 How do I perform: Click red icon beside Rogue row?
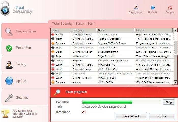pos(53,34)
